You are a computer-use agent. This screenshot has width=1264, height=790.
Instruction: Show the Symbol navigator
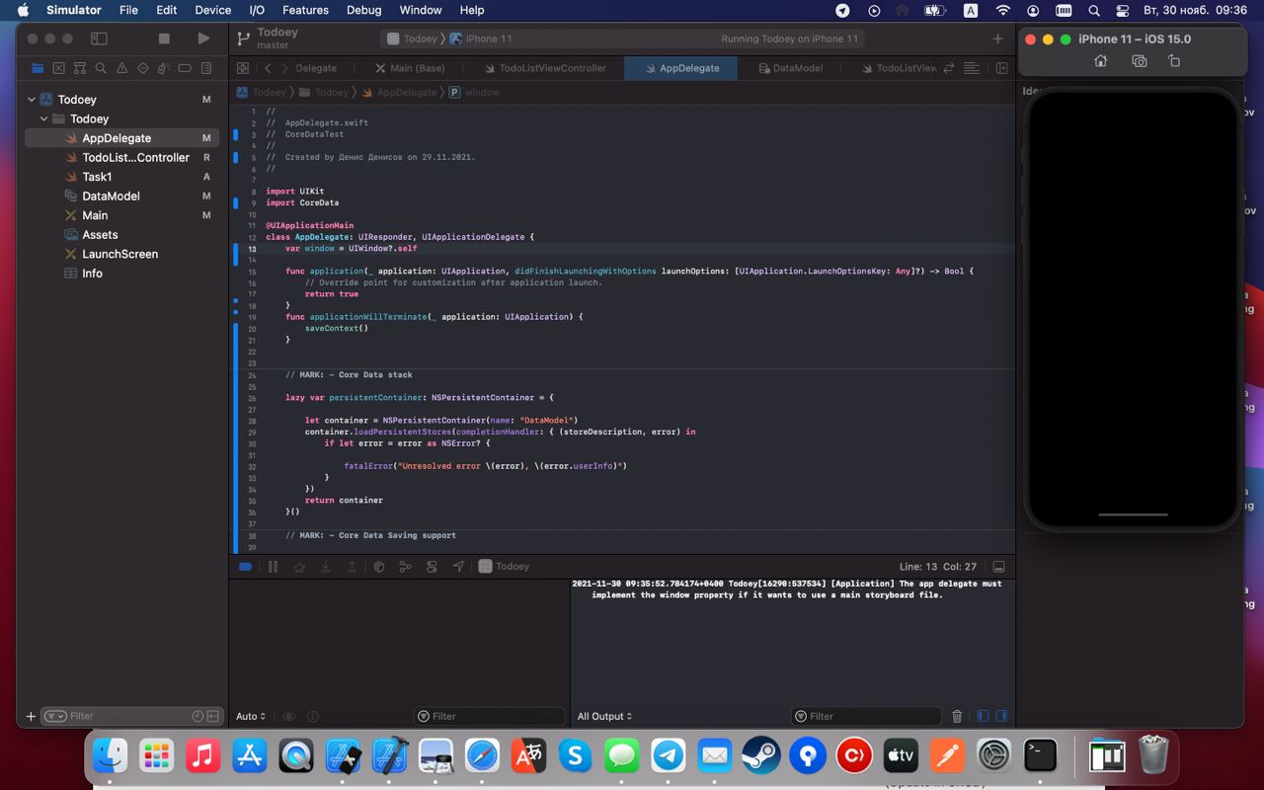(80, 68)
